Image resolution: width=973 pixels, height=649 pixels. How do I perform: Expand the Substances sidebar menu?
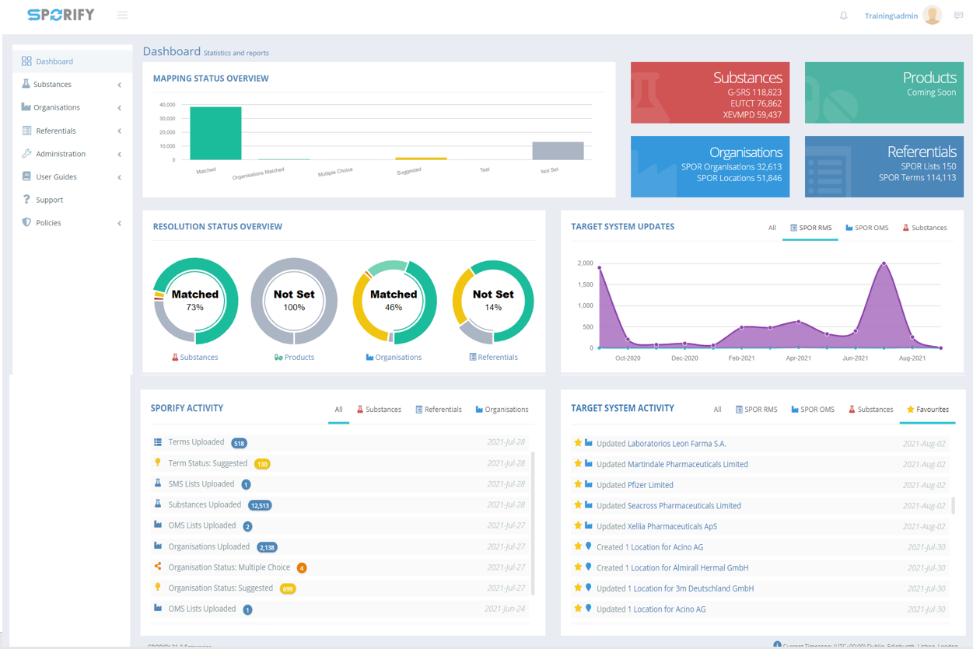pos(119,85)
